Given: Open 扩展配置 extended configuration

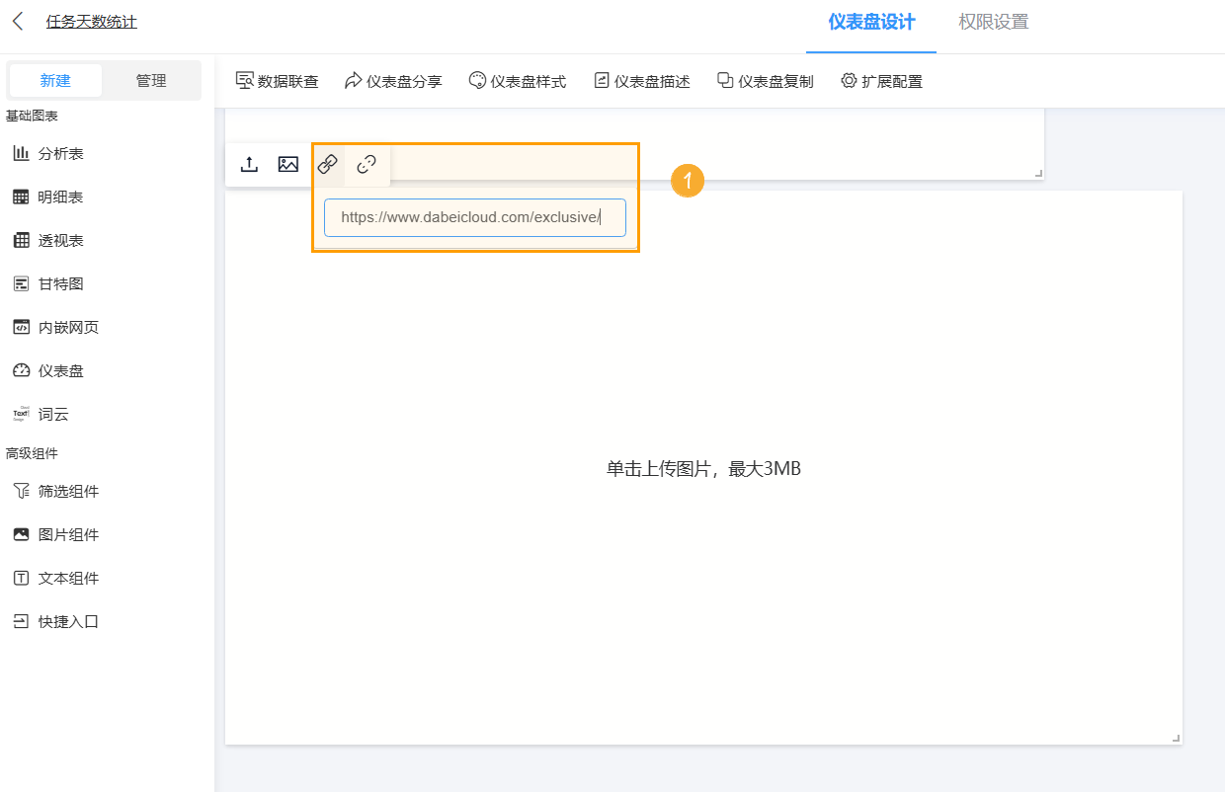Looking at the screenshot, I should pos(881,81).
